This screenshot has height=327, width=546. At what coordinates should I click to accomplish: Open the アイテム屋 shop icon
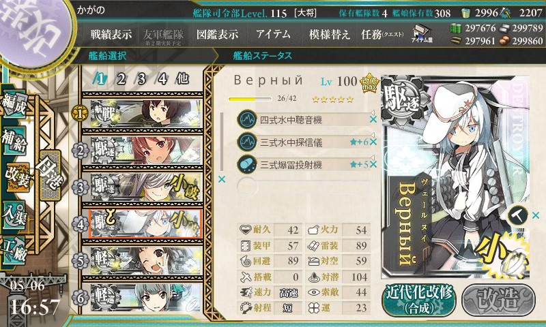(x=422, y=33)
